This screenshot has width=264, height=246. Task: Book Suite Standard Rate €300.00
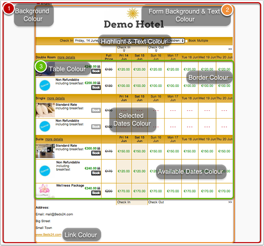(x=96, y=153)
